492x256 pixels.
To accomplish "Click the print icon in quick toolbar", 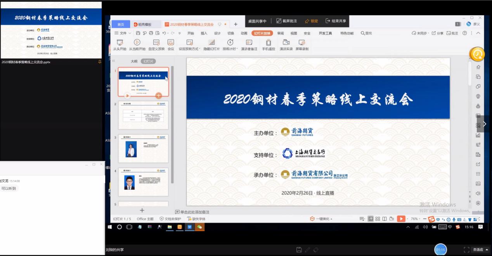I will click(x=151, y=33).
